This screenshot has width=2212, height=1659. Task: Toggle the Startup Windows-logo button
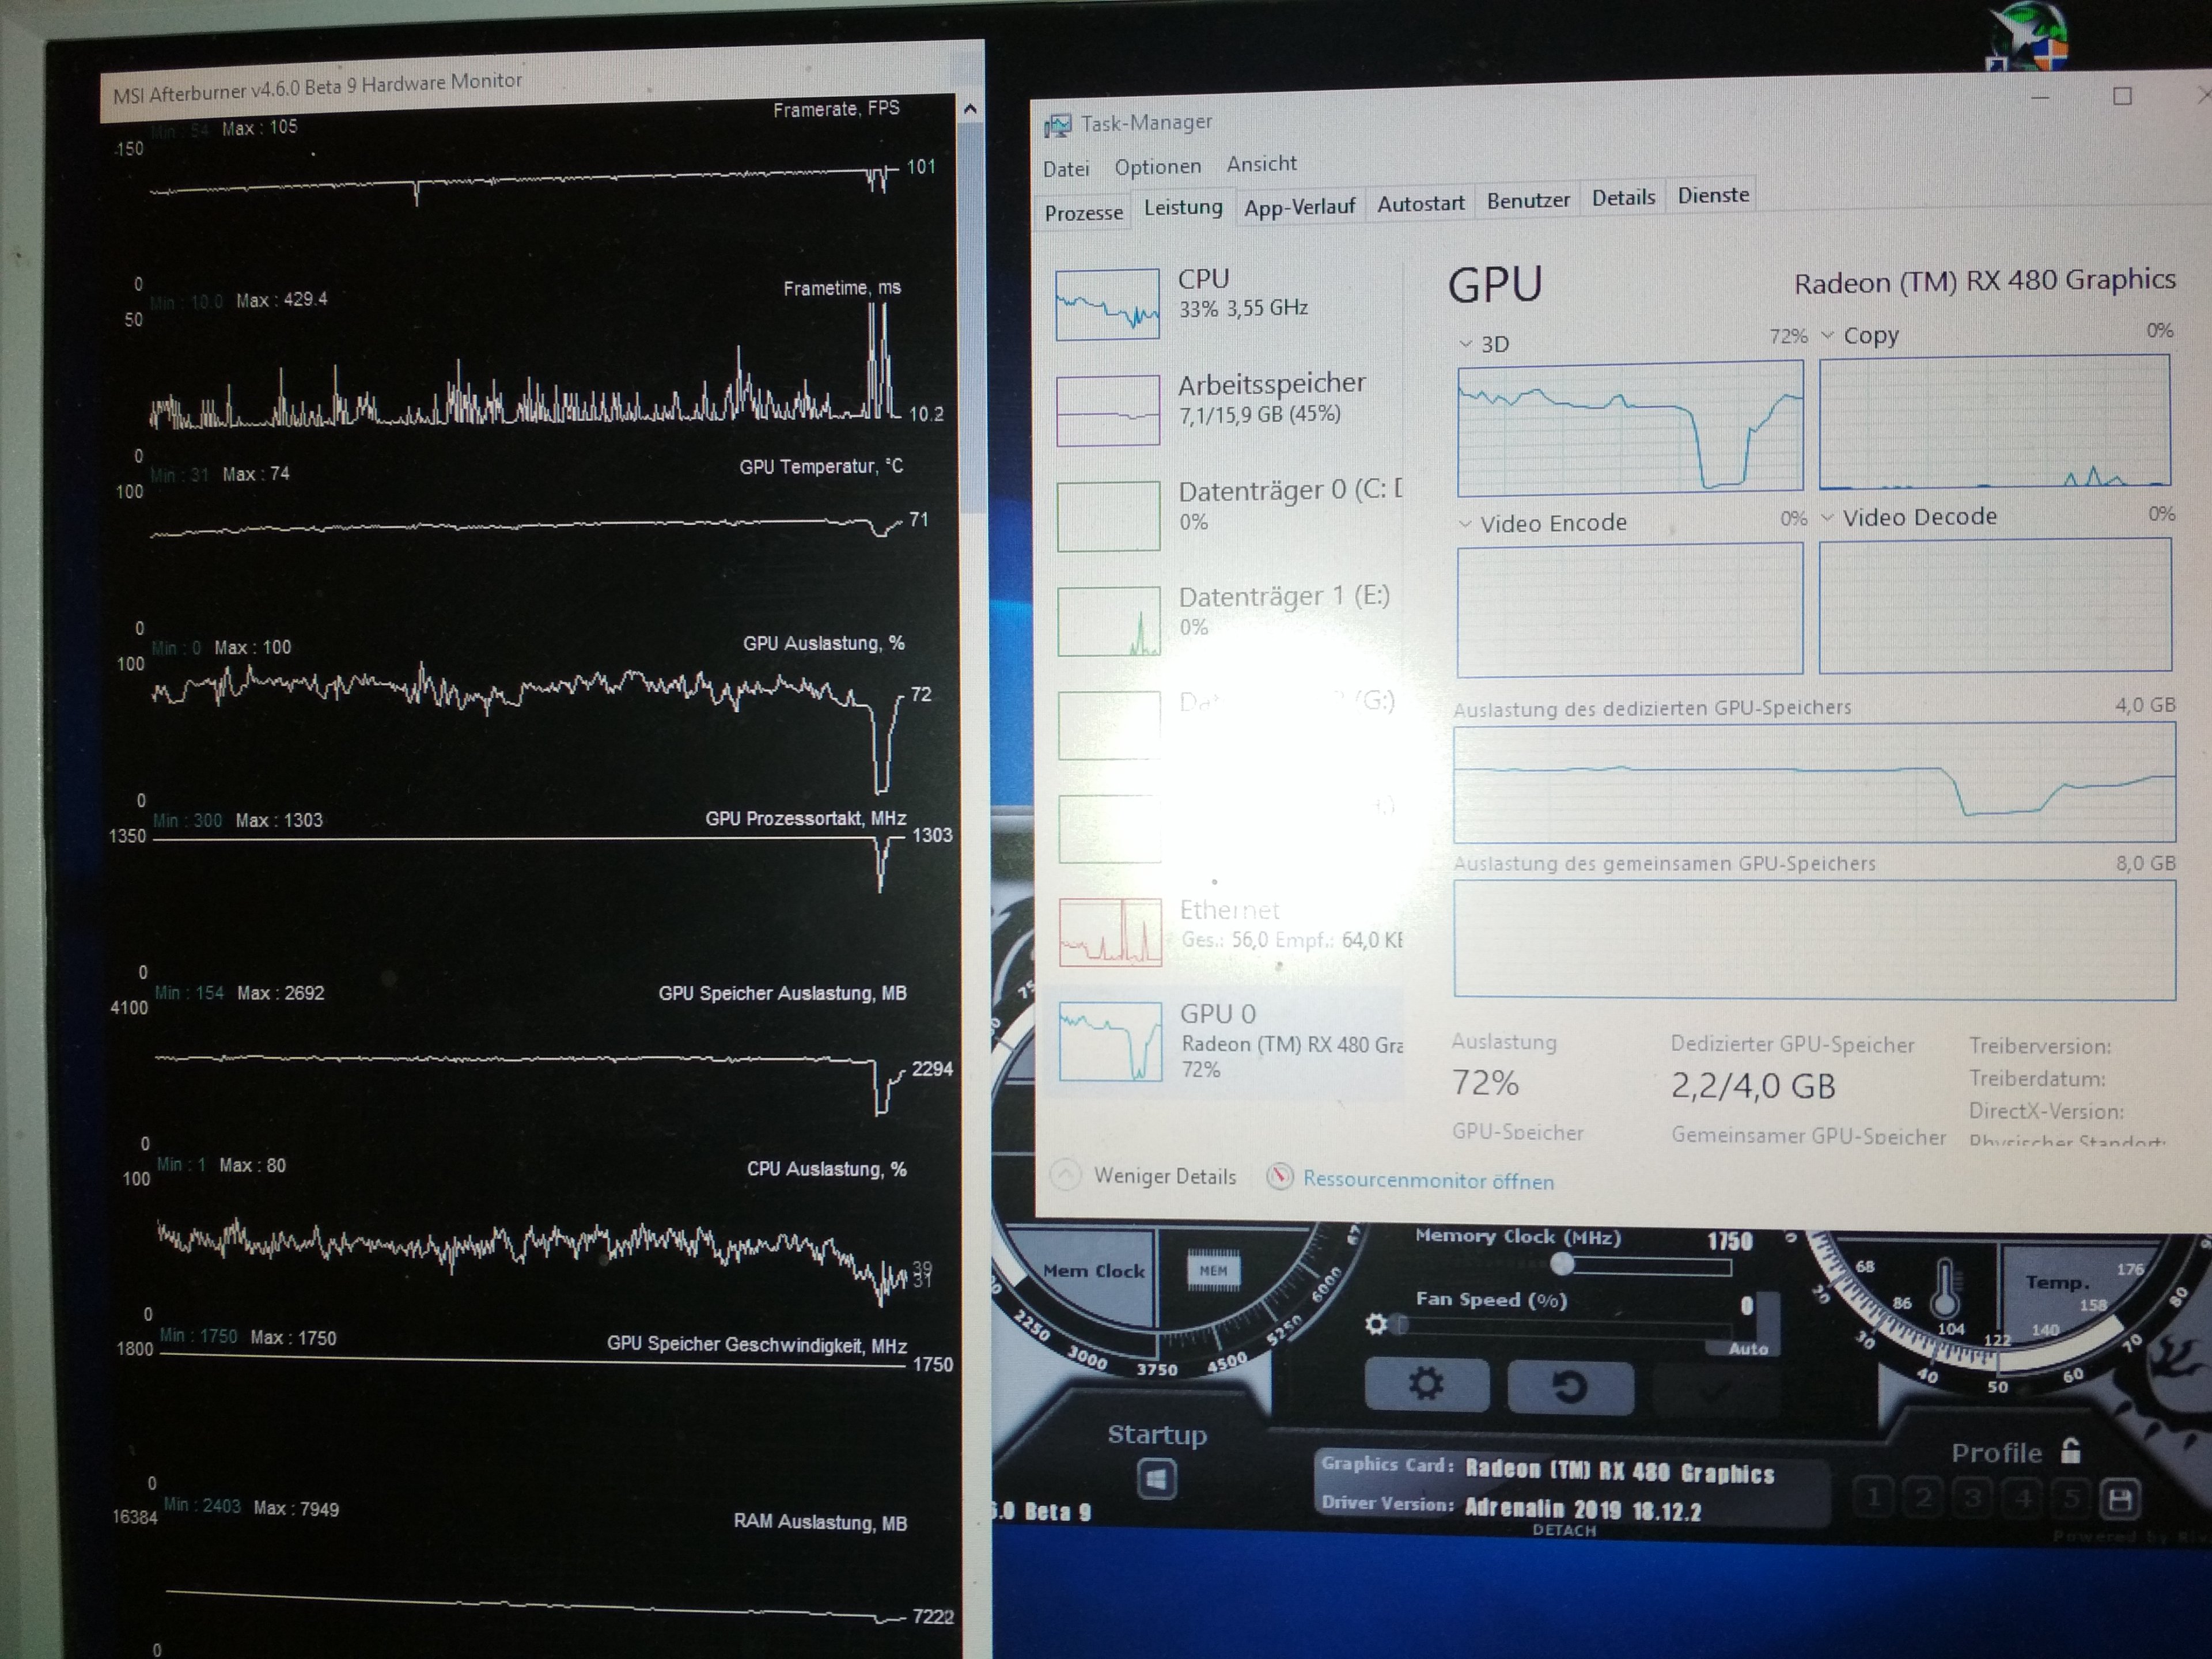coord(1157,1479)
